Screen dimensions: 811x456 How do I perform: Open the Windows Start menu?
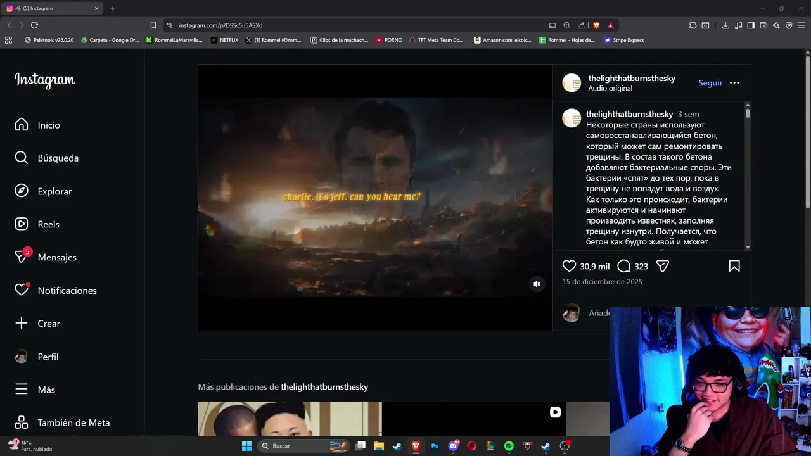246,446
